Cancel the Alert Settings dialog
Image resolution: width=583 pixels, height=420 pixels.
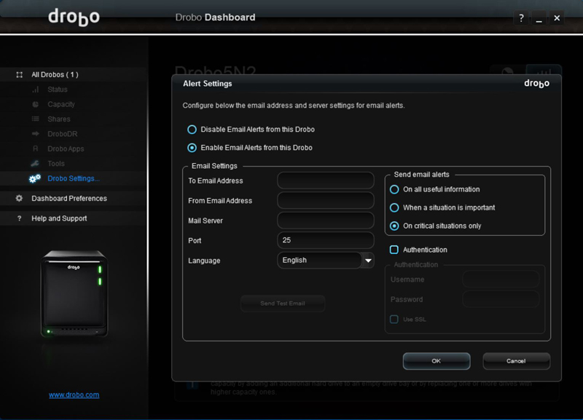(516, 361)
